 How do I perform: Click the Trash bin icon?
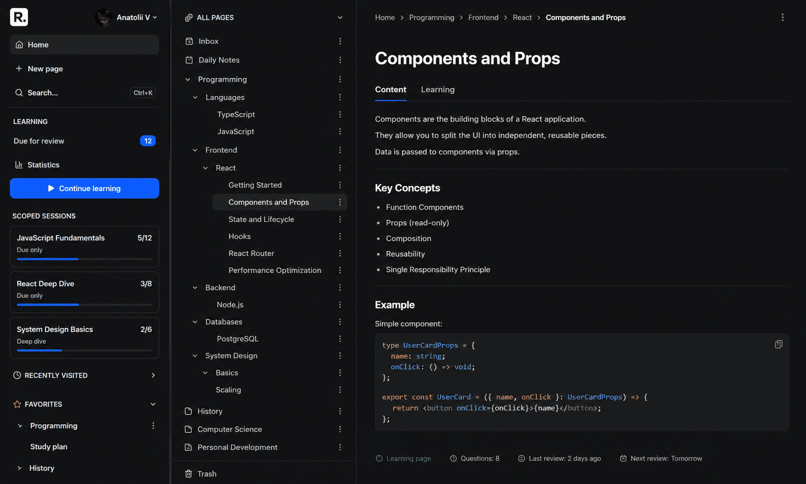pos(188,474)
